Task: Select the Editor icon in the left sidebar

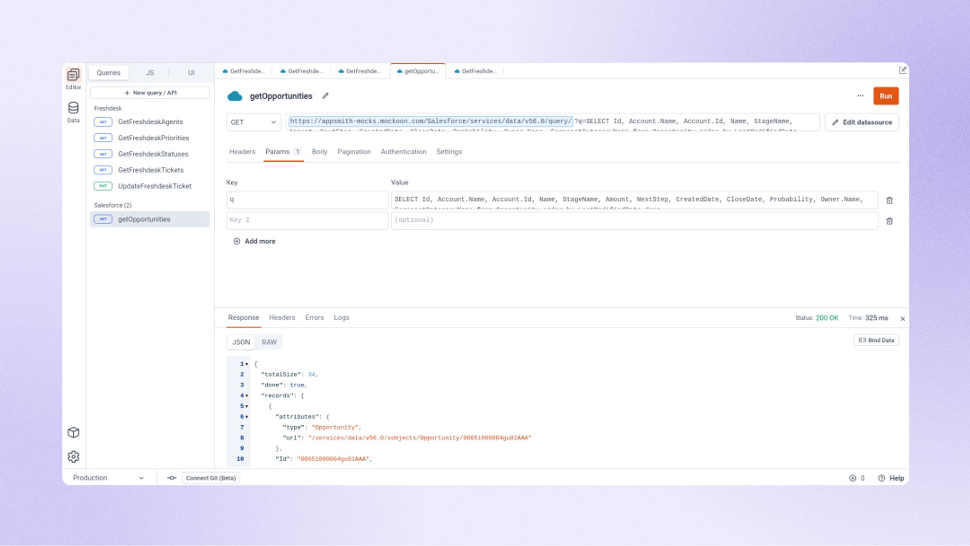Action: (x=73, y=75)
